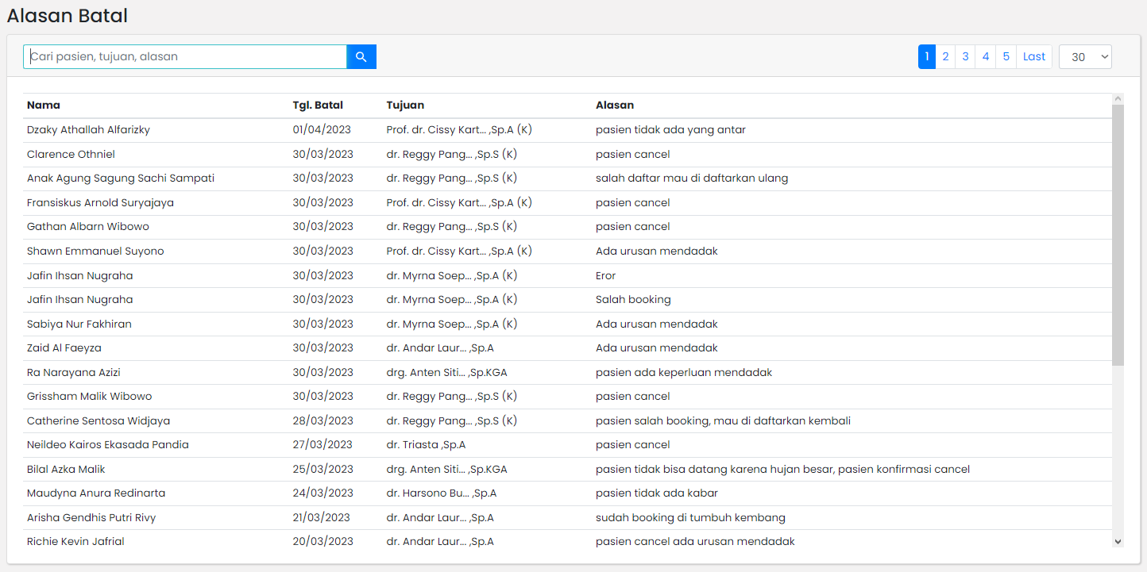Select the Dzaky Athallah Alfarizky row
The width and height of the screenshot is (1147, 572).
[88, 129]
